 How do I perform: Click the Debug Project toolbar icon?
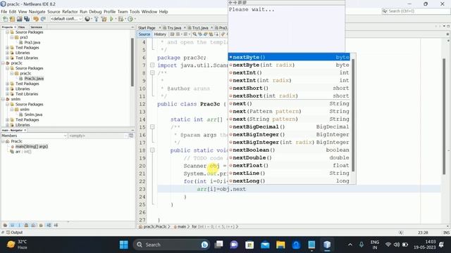coord(121,19)
